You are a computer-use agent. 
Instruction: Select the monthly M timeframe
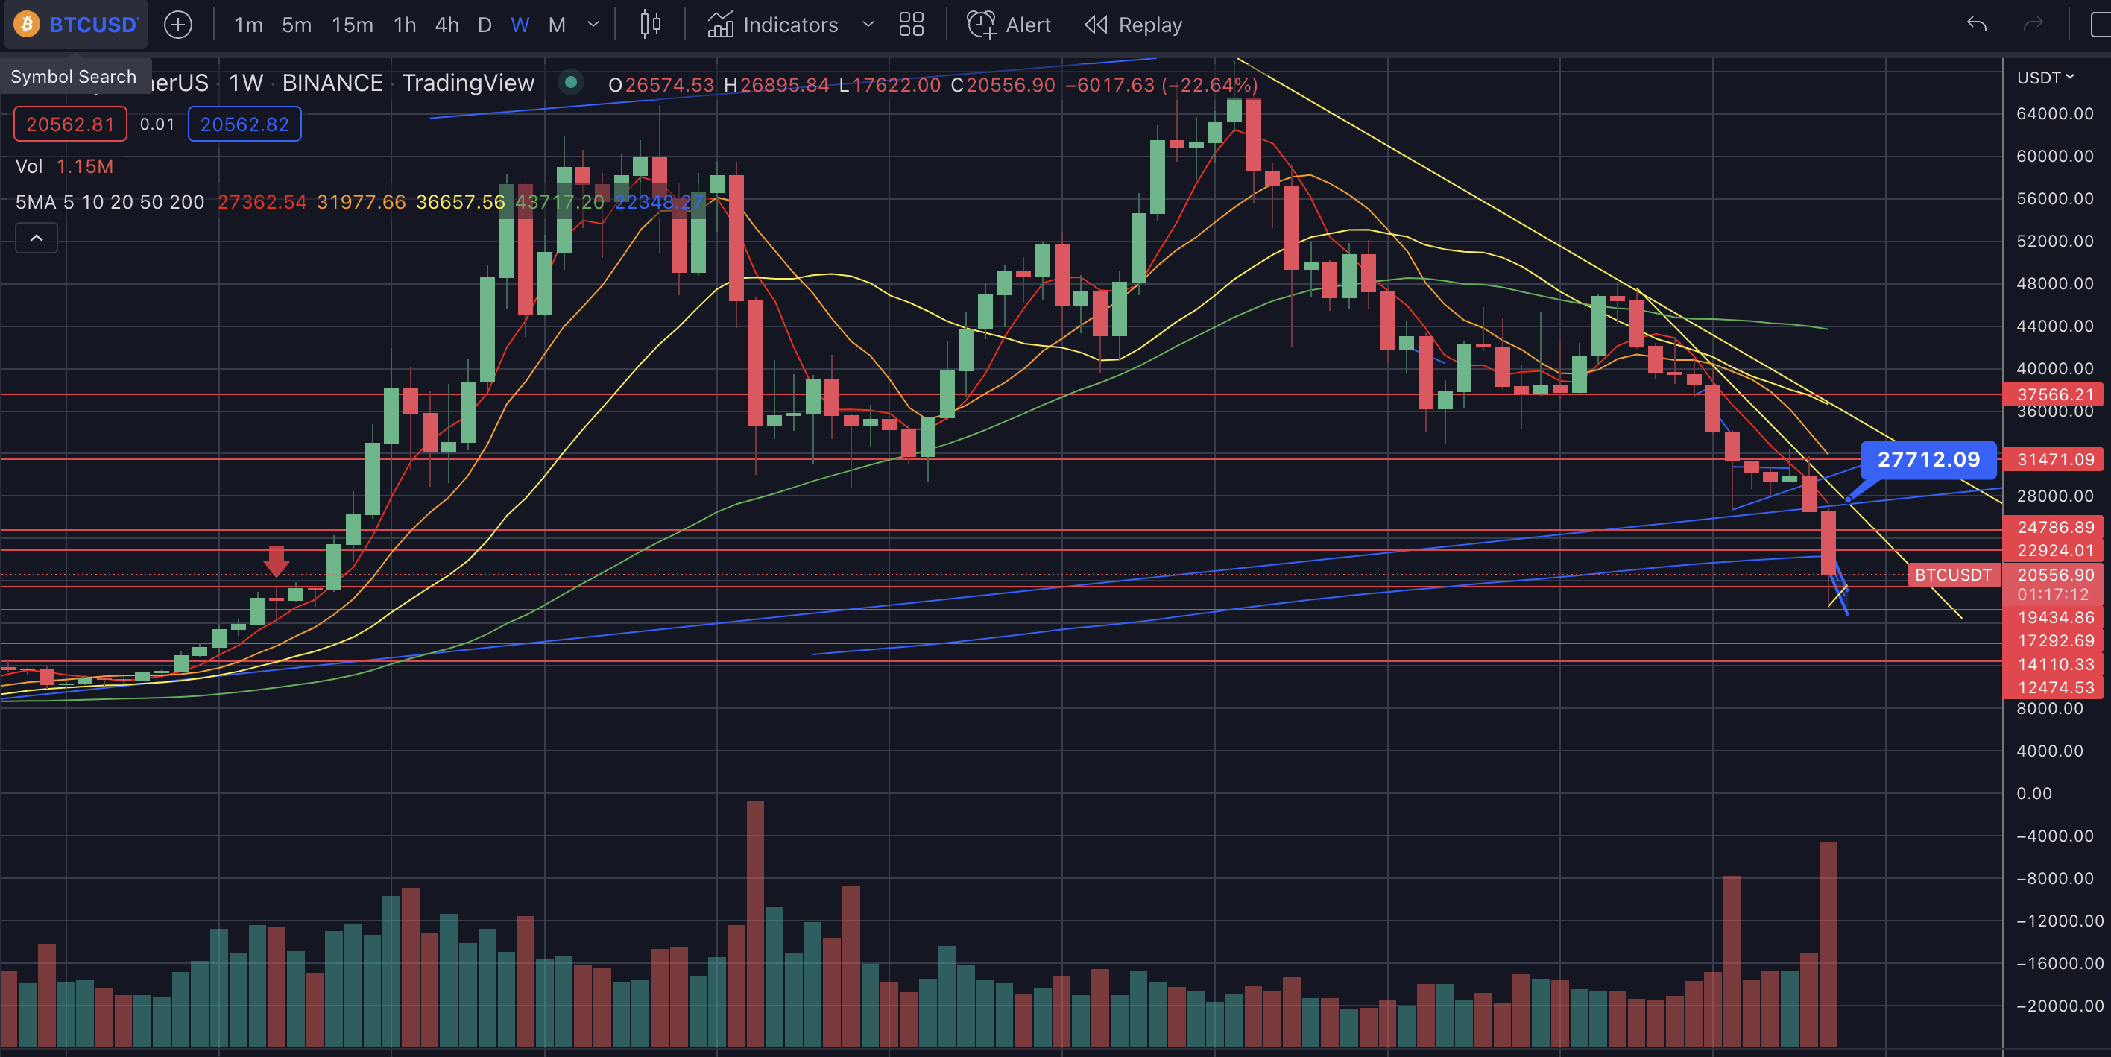click(556, 25)
